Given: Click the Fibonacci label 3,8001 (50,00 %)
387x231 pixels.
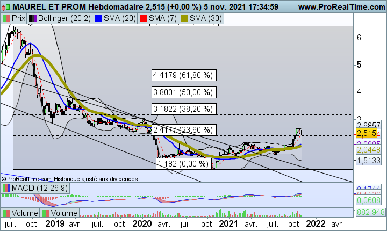Looking at the screenshot, I should pos(184,92).
